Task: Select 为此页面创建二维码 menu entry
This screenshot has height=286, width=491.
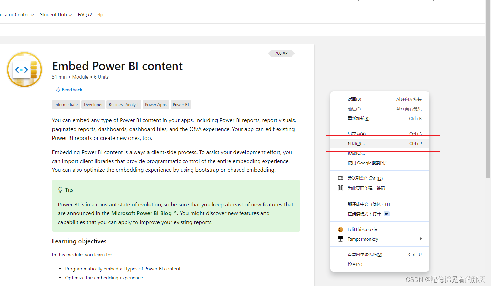Action: [380, 188]
